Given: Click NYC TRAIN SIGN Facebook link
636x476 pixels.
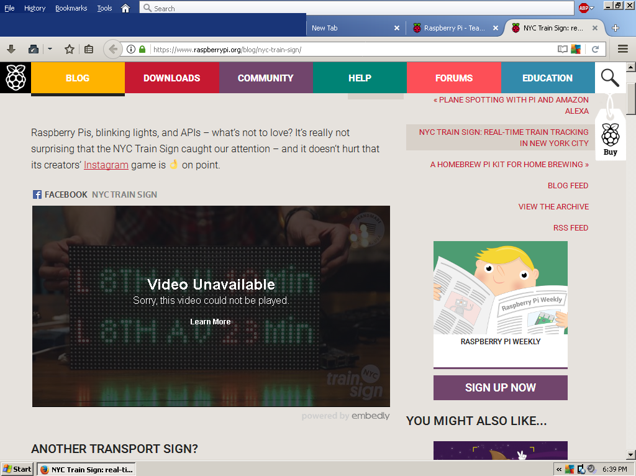Looking at the screenshot, I should click(124, 195).
